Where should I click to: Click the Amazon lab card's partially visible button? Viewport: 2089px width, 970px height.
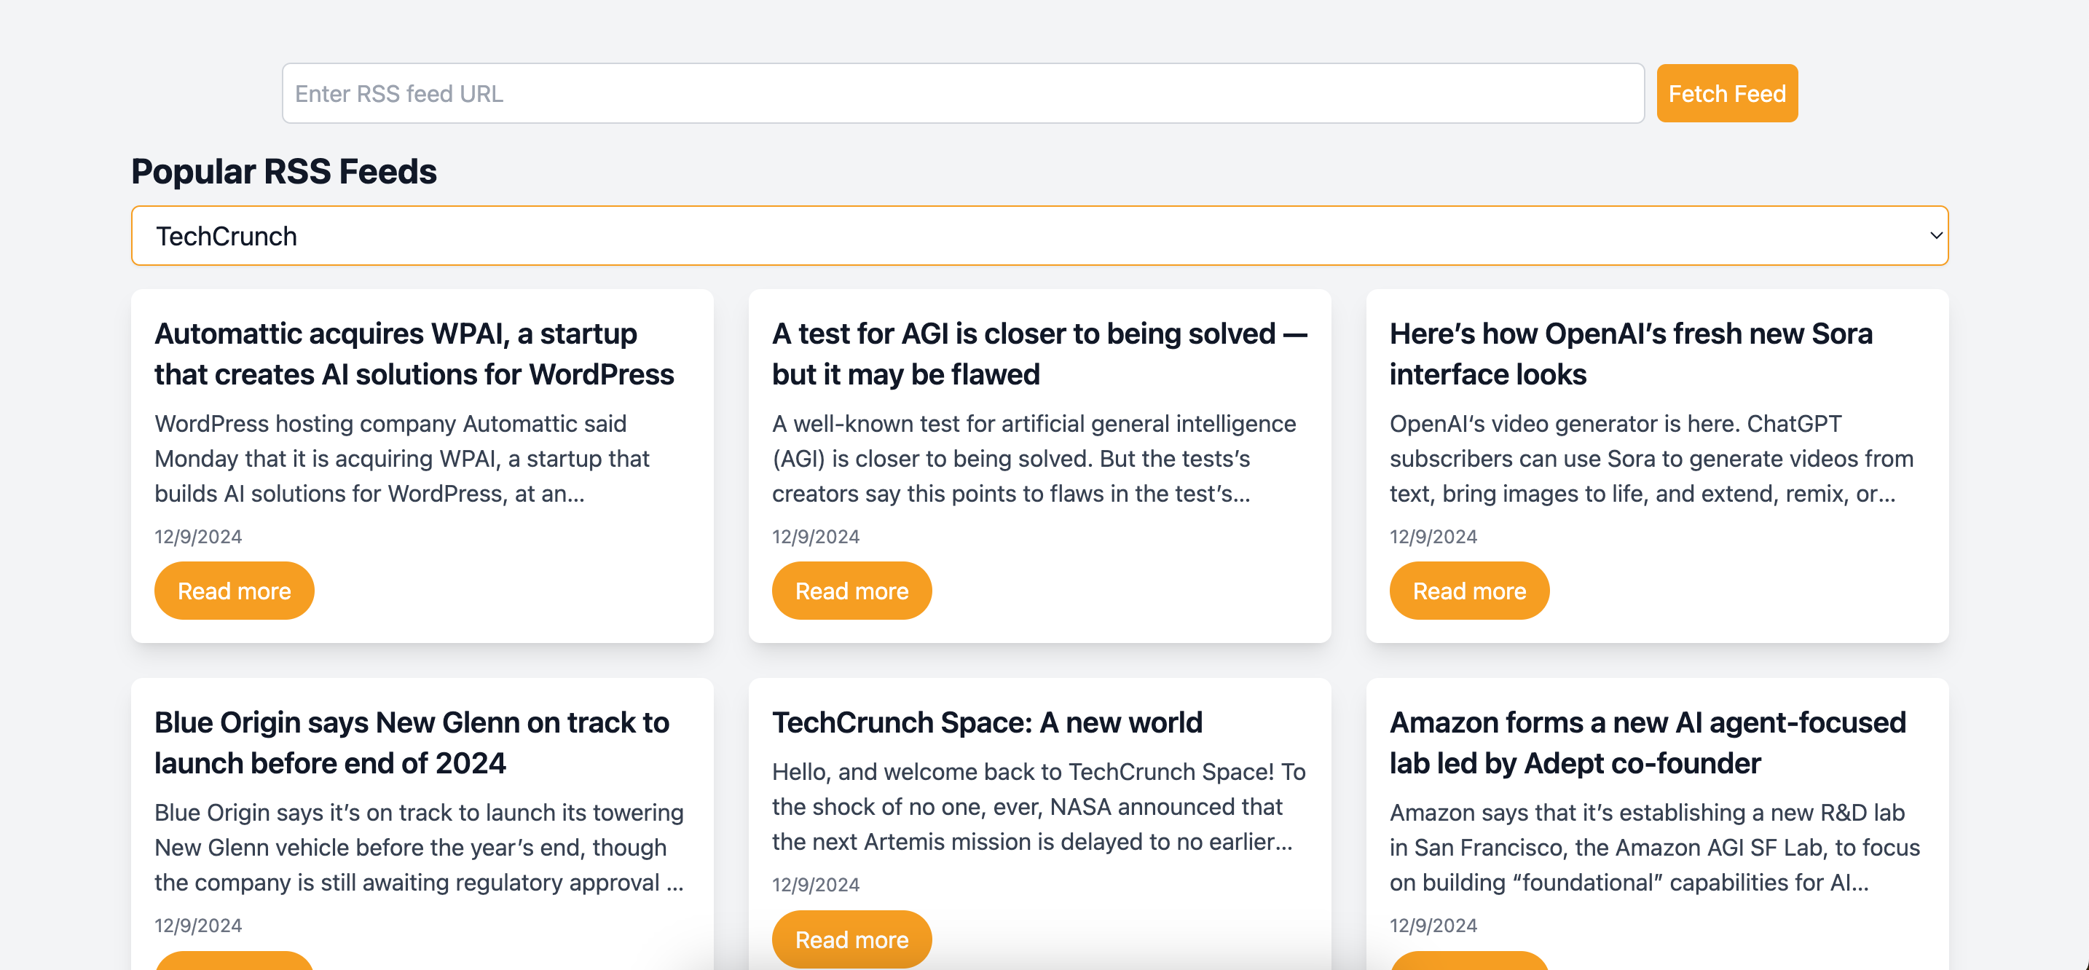pos(1468,961)
